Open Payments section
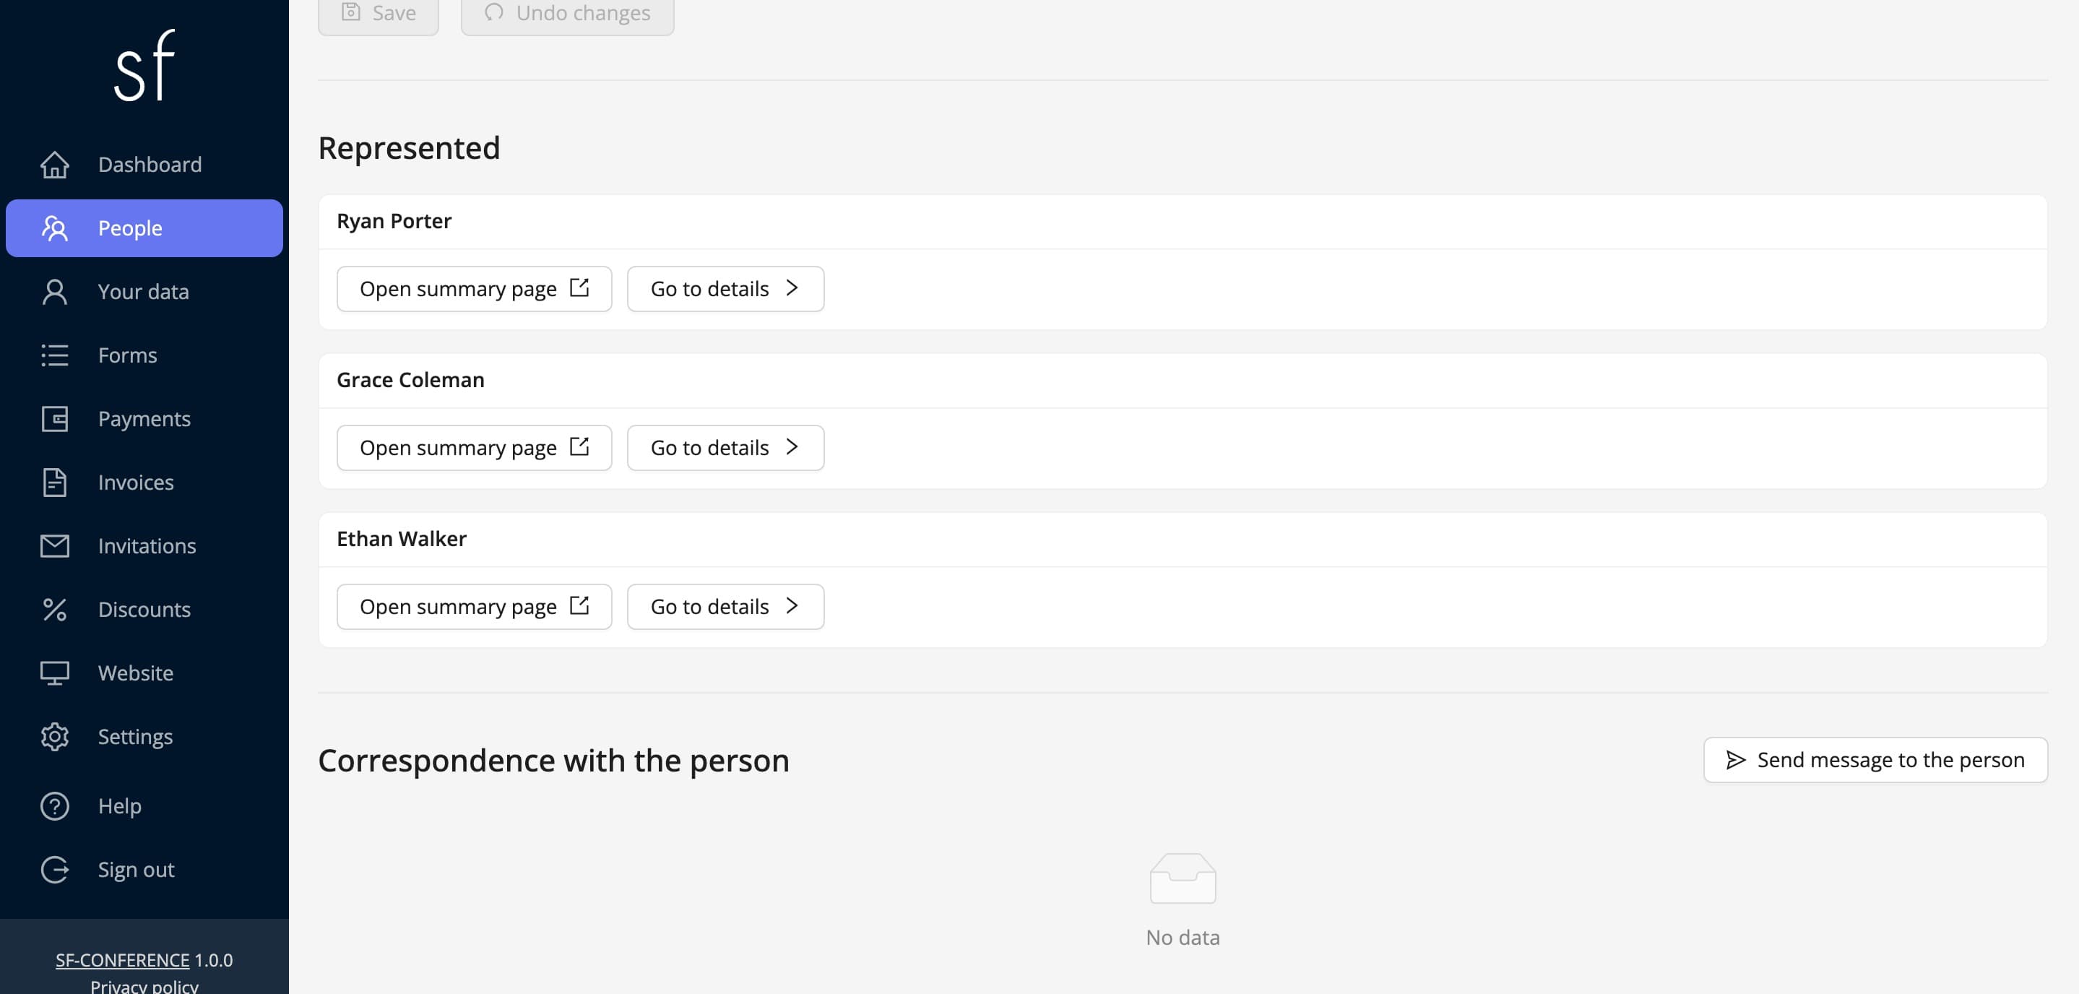Viewport: 2079px width, 994px height. pos(144,420)
